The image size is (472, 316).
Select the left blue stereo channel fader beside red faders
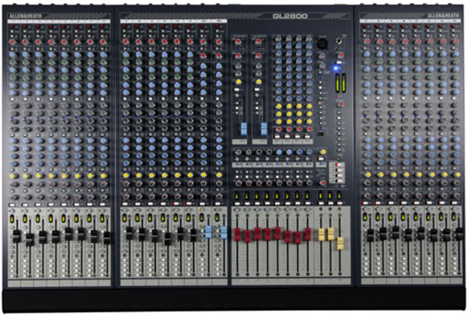coord(208,233)
